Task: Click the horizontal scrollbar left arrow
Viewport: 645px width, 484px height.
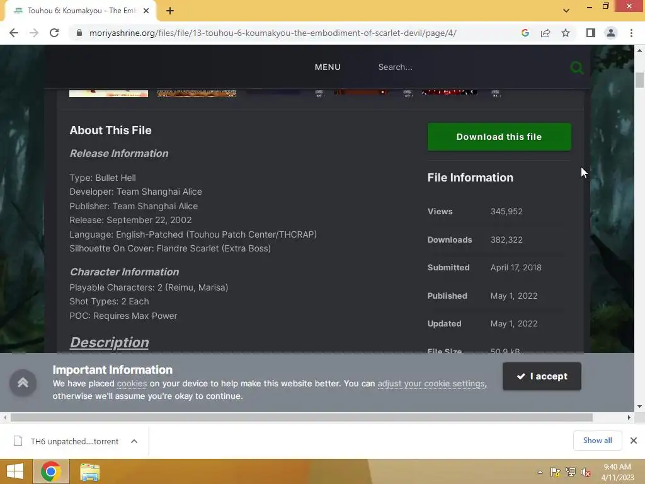Action: click(x=5, y=418)
